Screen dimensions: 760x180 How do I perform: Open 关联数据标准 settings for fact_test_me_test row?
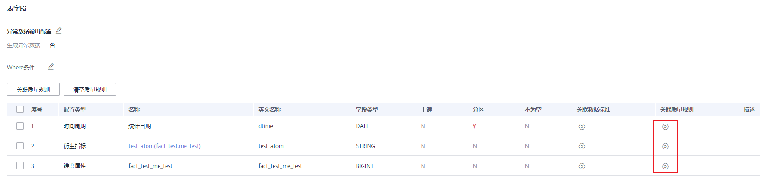(x=582, y=166)
